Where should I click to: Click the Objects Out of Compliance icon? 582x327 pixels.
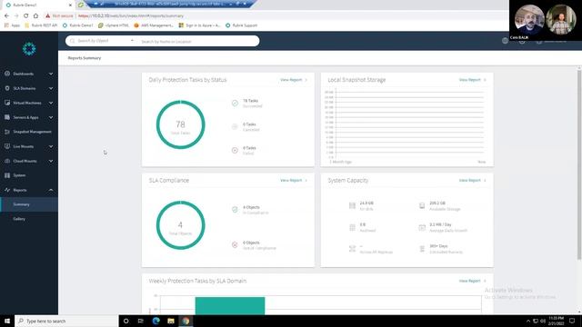(235, 244)
